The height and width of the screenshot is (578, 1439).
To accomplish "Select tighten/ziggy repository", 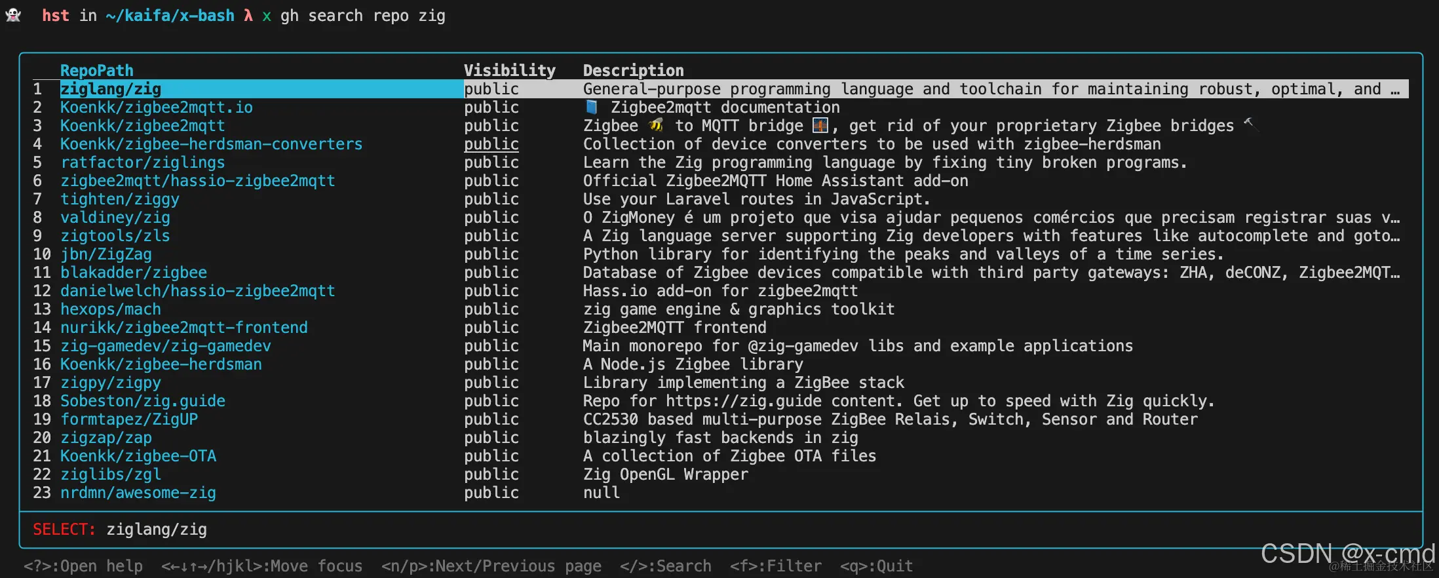I will pos(120,199).
